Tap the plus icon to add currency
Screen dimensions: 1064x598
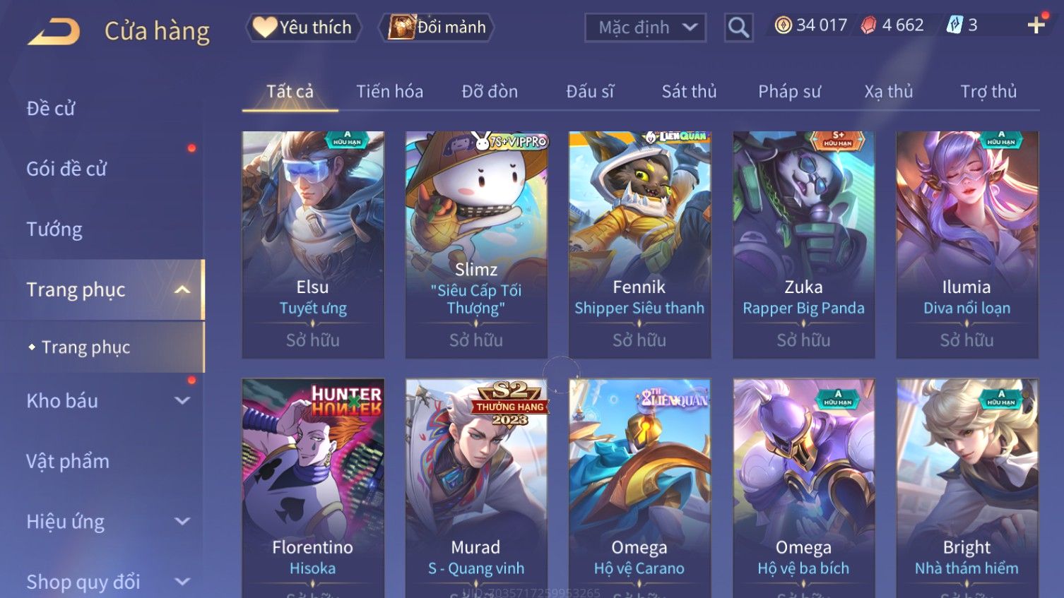tap(1036, 25)
